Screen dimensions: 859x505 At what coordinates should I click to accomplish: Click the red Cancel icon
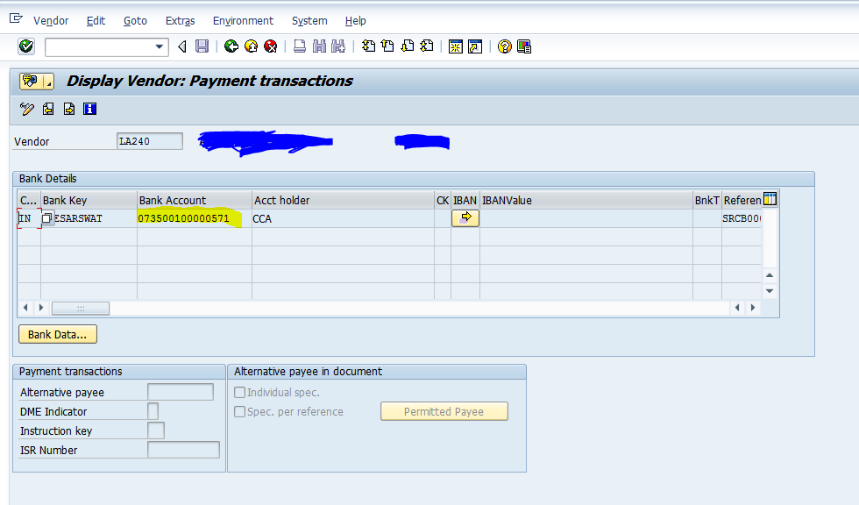[x=271, y=46]
